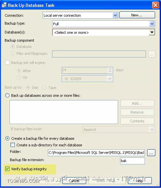Click the Folder path field
161x188 pixels.
(x=96, y=153)
